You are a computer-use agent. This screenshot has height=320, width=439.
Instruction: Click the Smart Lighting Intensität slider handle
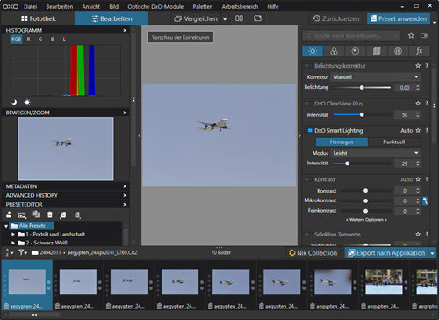coord(347,164)
